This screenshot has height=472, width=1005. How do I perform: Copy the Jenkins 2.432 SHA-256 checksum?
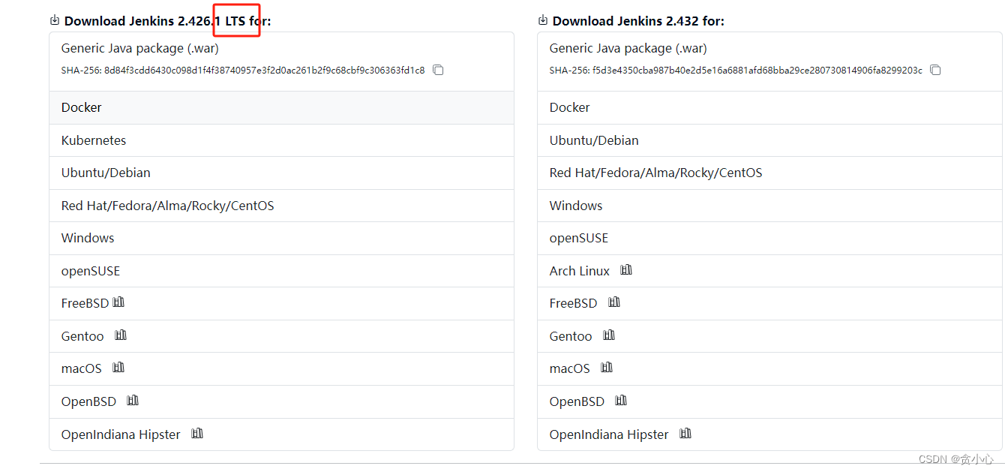935,71
